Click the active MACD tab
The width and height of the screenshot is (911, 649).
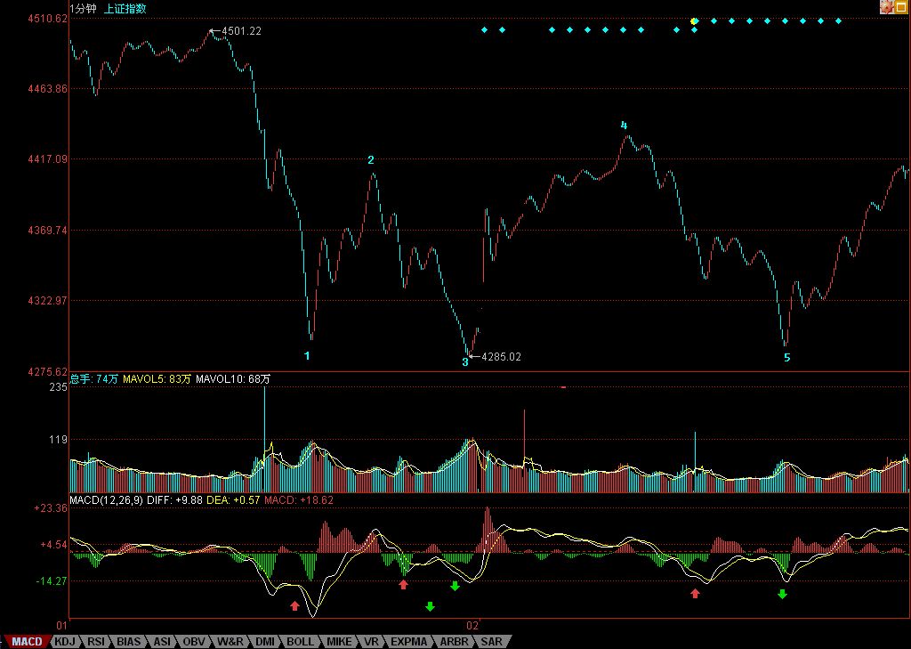point(27,641)
